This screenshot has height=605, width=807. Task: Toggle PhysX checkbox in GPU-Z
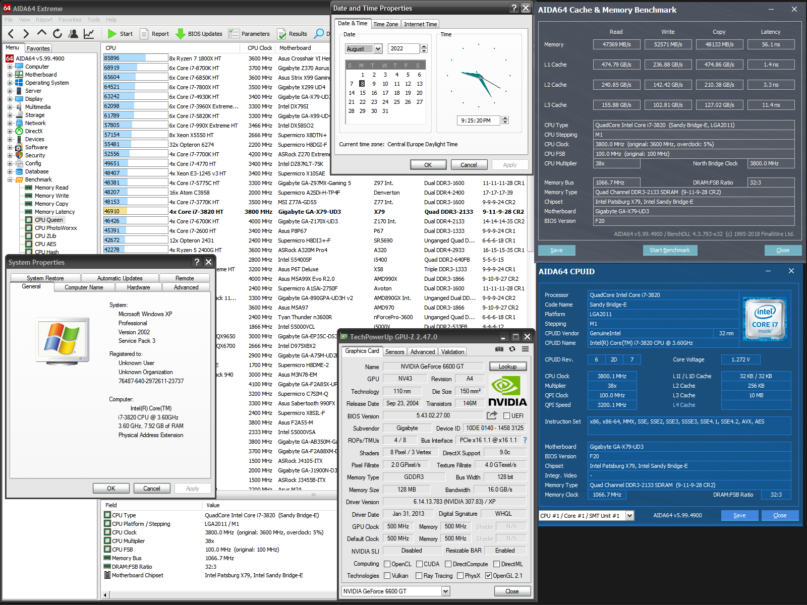coord(460,576)
